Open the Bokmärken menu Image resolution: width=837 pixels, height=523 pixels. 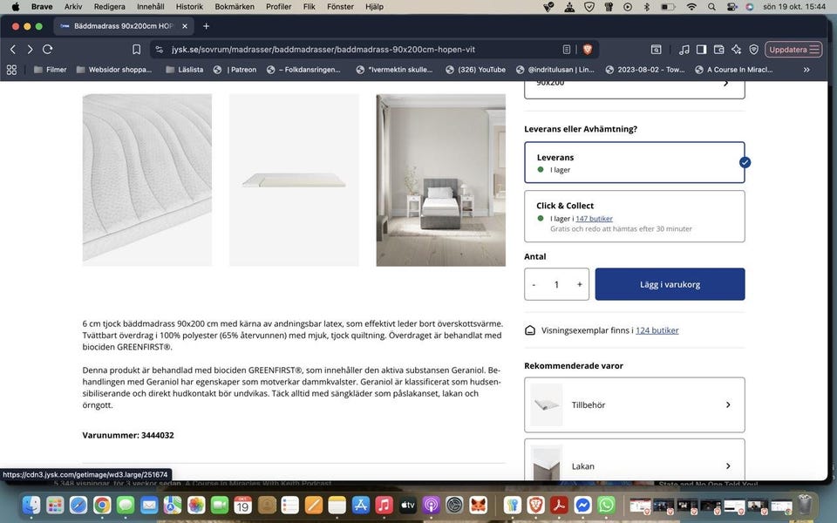point(235,7)
